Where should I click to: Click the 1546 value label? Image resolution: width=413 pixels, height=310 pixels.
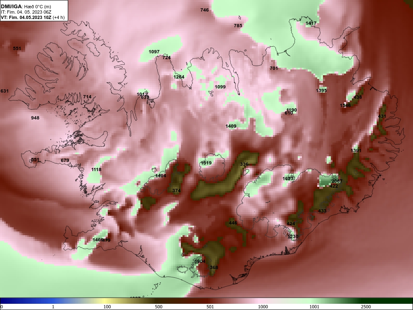[345, 105]
